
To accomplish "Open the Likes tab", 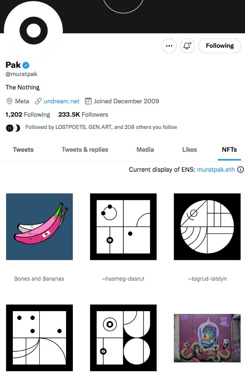I will [x=189, y=149].
